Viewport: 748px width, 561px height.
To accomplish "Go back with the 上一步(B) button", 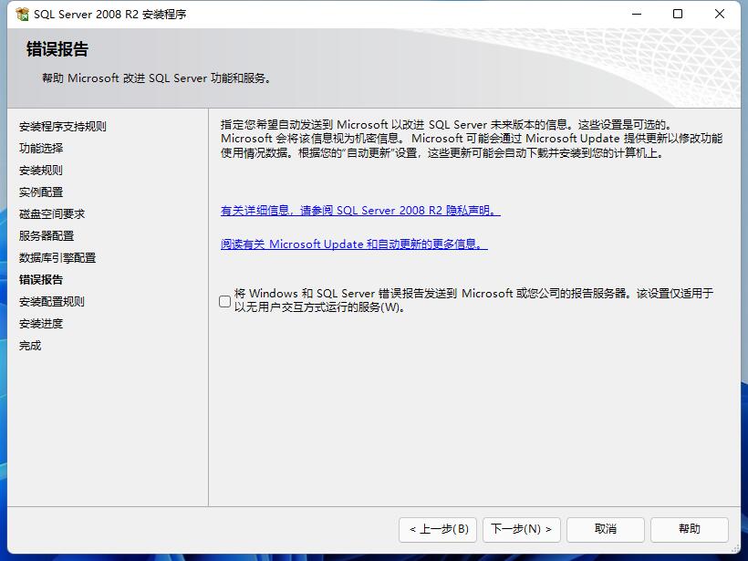I will pos(438,529).
